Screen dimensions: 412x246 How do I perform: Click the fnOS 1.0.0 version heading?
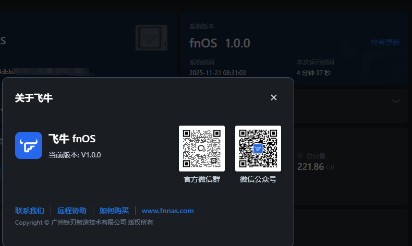(220, 43)
